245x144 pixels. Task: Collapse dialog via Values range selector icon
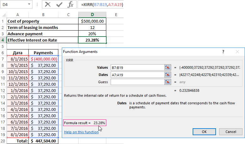pos(167,67)
